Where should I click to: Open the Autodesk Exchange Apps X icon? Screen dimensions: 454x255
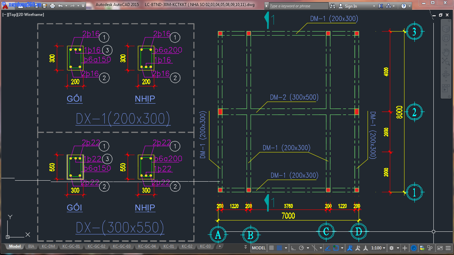(381, 6)
